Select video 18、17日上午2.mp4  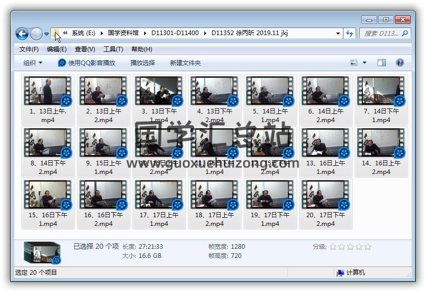click(215, 203)
